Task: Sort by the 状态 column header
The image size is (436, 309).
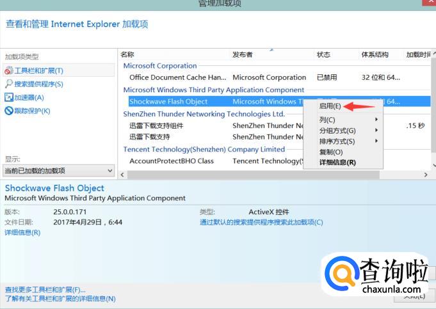Action: pos(323,54)
